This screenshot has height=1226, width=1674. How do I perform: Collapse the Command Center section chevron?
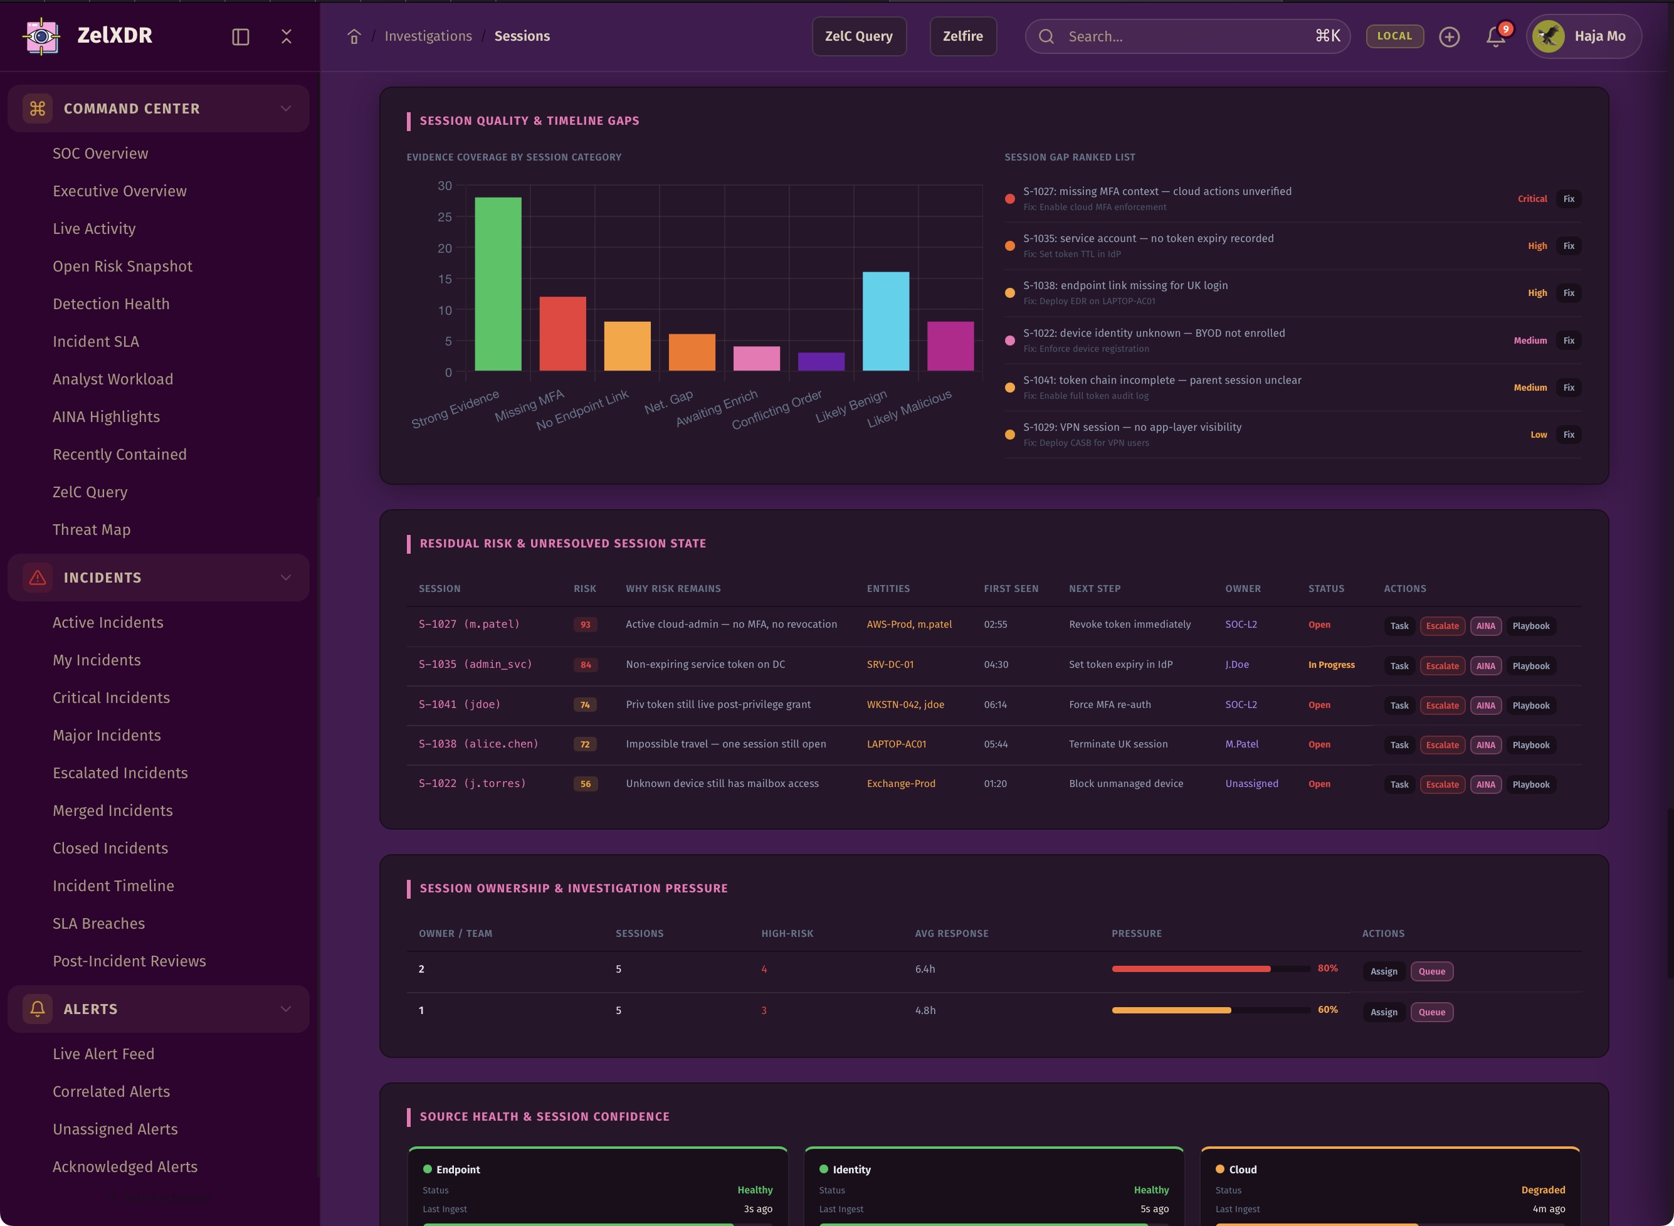(286, 108)
